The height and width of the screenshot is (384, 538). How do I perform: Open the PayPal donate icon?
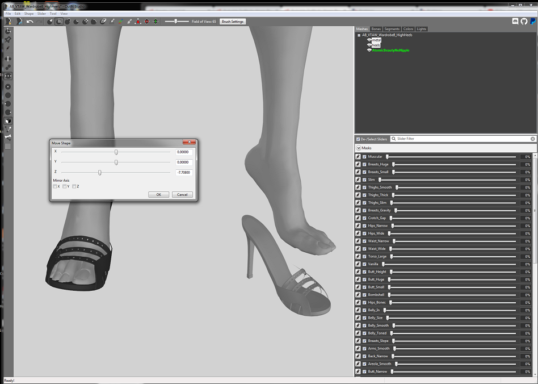click(532, 21)
